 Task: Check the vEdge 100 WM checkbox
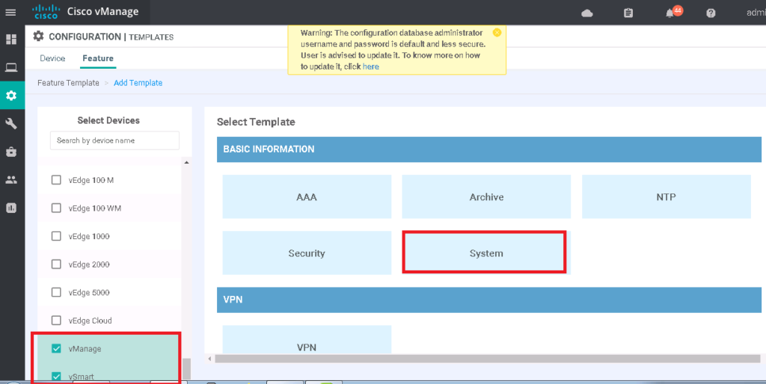(56, 208)
